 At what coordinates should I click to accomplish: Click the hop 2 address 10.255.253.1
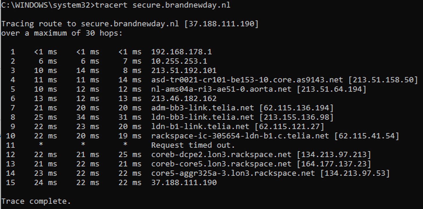[179, 61]
